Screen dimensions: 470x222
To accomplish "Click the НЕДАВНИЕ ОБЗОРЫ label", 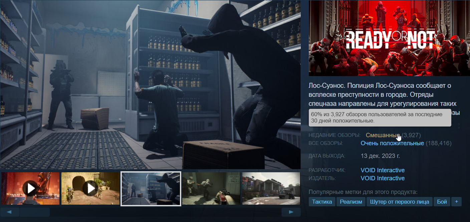I will [x=334, y=135].
